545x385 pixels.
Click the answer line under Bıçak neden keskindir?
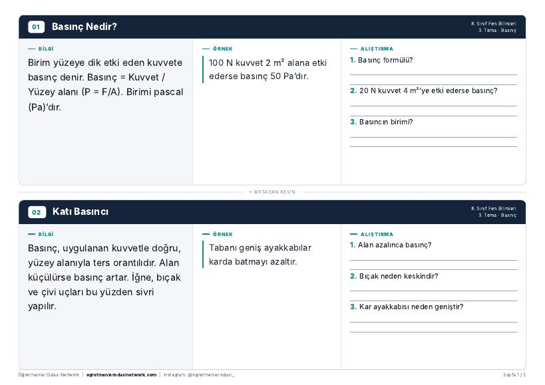(433, 291)
